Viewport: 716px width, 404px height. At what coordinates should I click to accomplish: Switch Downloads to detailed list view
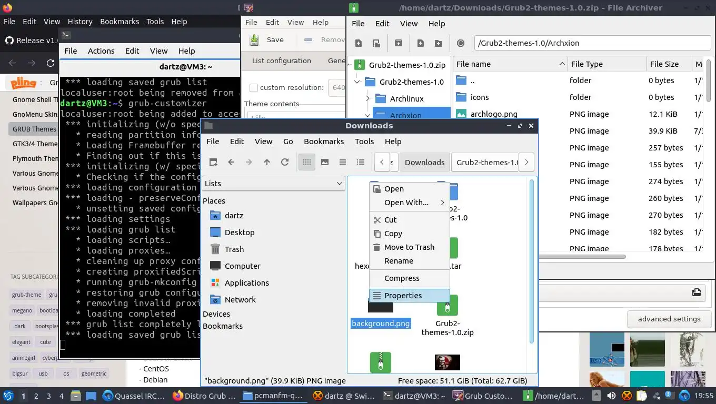361,162
